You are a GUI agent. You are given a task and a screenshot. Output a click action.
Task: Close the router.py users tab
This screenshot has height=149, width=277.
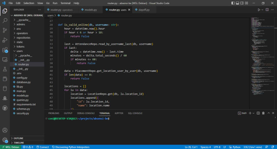tap(129, 10)
